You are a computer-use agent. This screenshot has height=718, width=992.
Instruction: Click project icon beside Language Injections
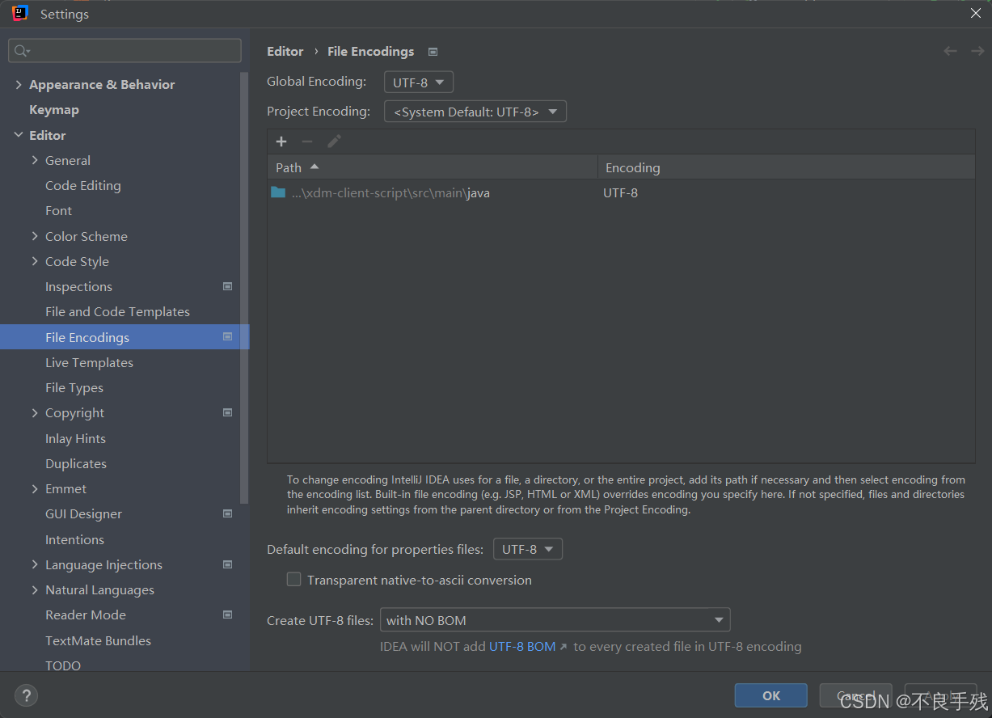tap(227, 564)
